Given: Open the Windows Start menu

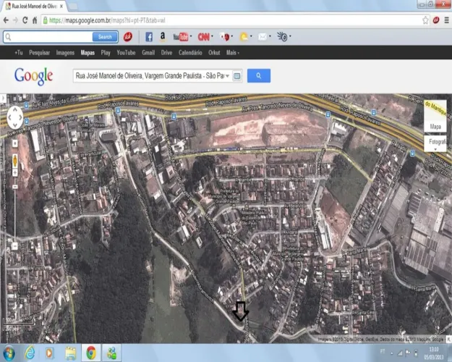Looking at the screenshot, I should (x=9, y=353).
